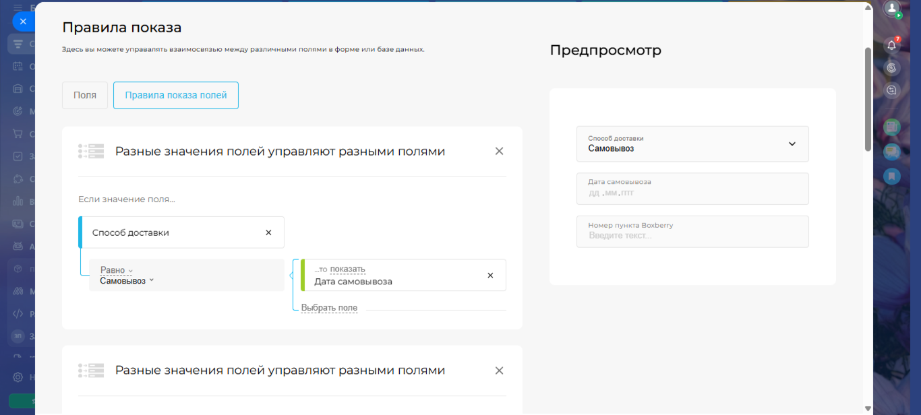The height and width of the screenshot is (415, 921).
Task: Open the green news feed icon
Action: [891, 127]
